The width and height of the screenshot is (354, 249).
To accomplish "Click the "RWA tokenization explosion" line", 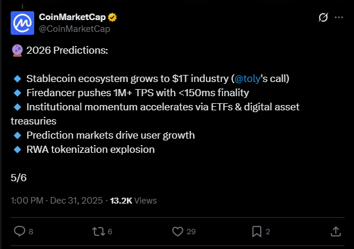I will tap(90, 149).
